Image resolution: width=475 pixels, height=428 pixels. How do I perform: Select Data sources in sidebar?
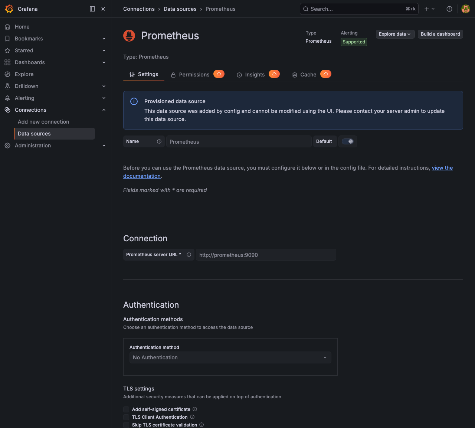55,134
